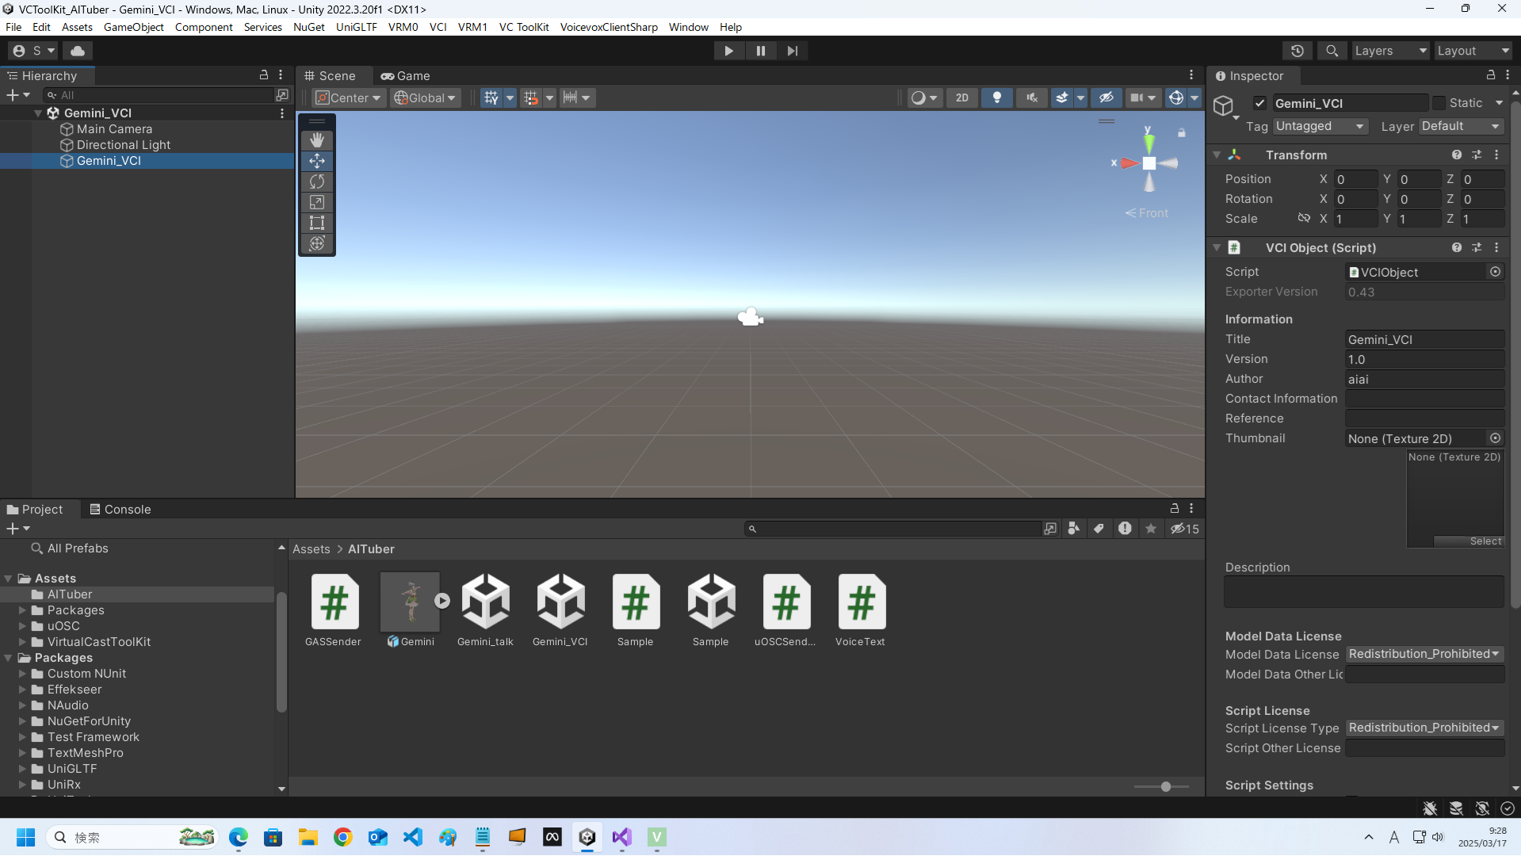
Task: Open Windows Start menu
Action: [x=26, y=837]
